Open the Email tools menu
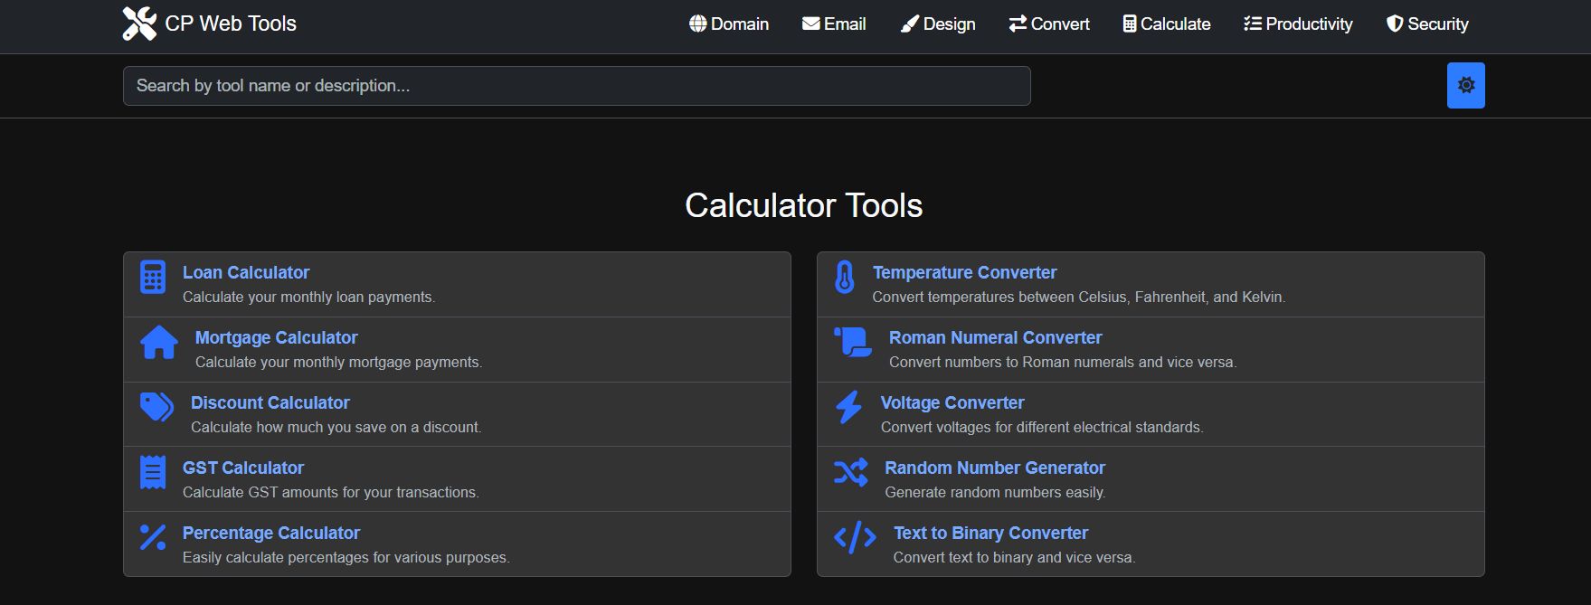Image resolution: width=1591 pixels, height=605 pixels. coord(834,24)
